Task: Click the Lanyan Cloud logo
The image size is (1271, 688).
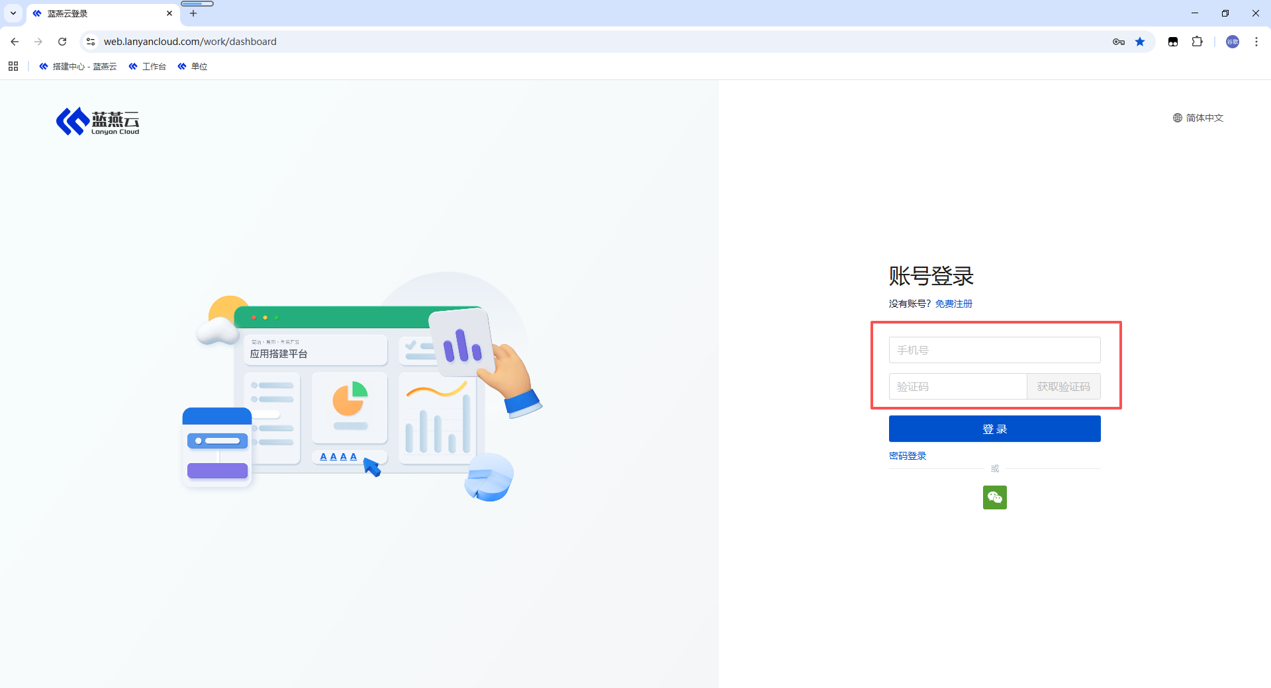Action: coord(98,121)
